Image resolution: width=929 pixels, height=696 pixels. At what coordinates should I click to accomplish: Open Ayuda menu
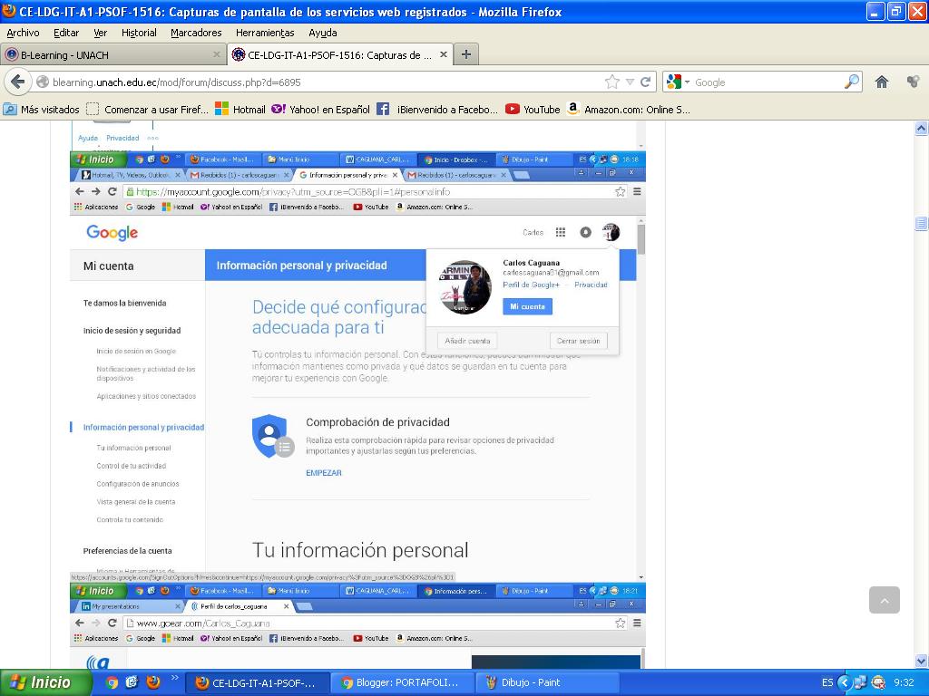click(x=322, y=33)
